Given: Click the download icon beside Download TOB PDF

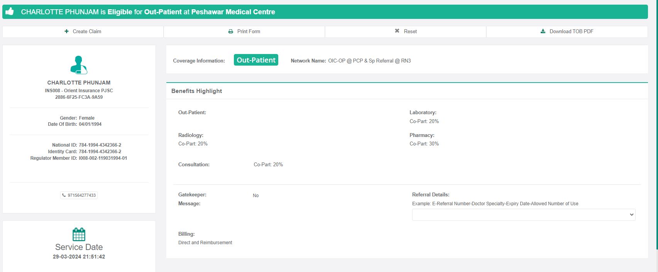Looking at the screenshot, I should coord(543,31).
